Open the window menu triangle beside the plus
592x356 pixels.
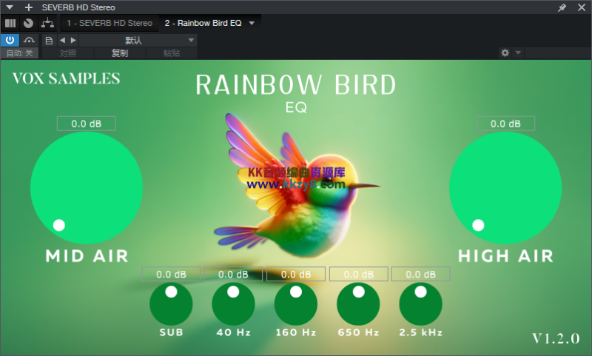[10, 7]
